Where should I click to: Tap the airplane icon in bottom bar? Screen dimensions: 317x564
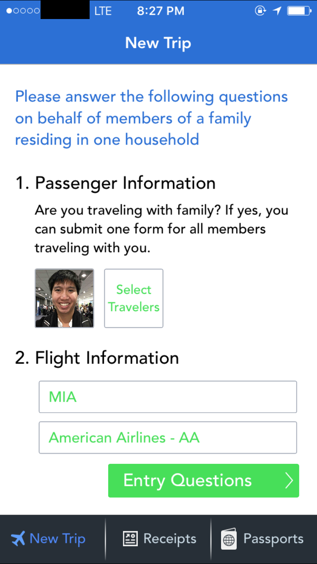[x=18, y=539]
